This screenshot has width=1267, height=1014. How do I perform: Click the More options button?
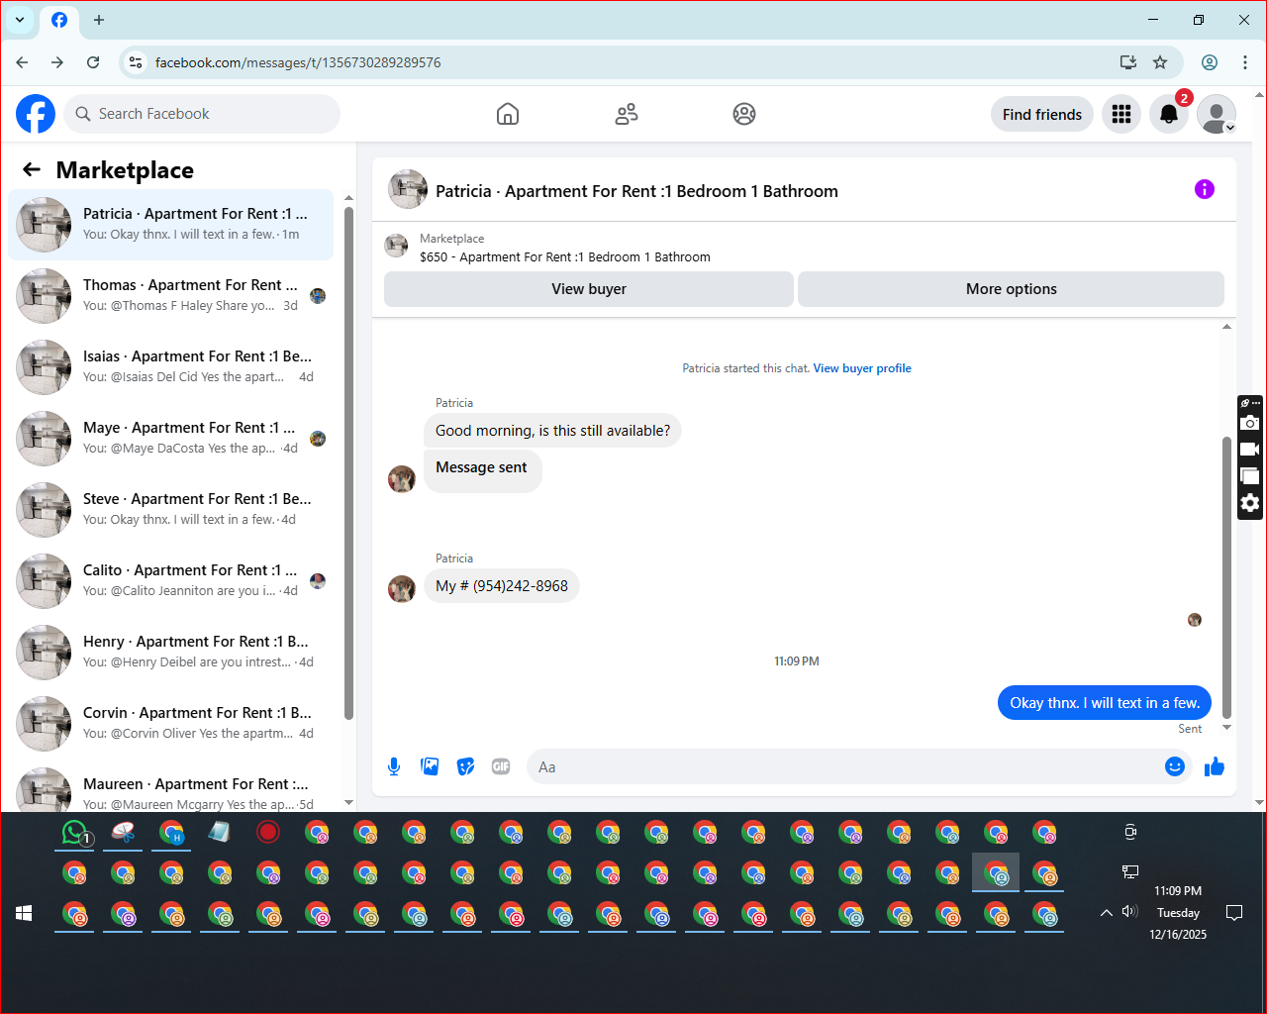[1011, 289]
